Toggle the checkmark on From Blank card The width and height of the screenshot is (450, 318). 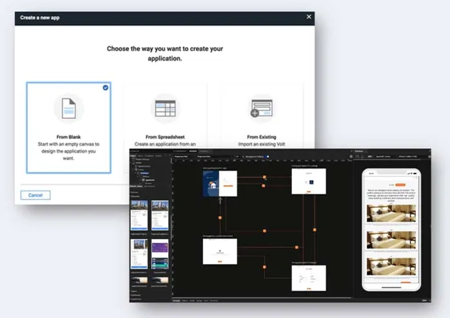105,88
